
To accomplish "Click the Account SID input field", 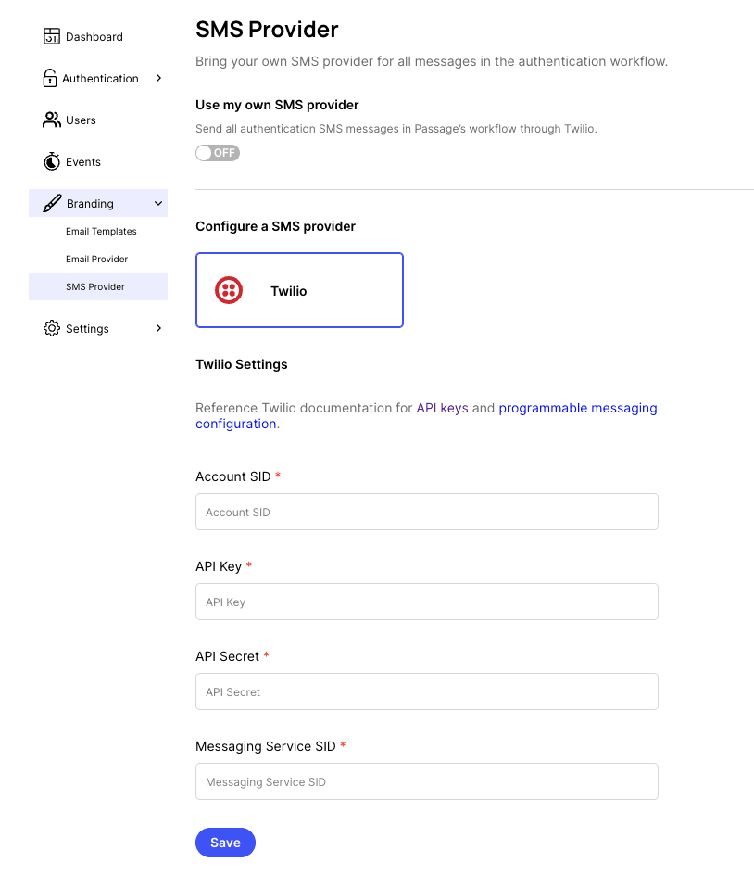I will [426, 512].
